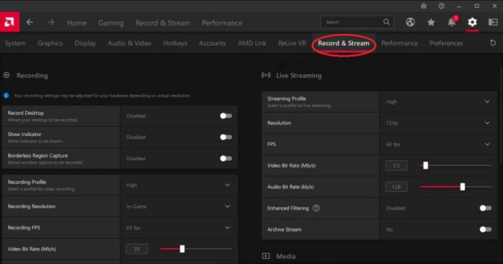Image resolution: width=503 pixels, height=264 pixels.
Task: Open the web browser globe icon
Action: coord(410,22)
